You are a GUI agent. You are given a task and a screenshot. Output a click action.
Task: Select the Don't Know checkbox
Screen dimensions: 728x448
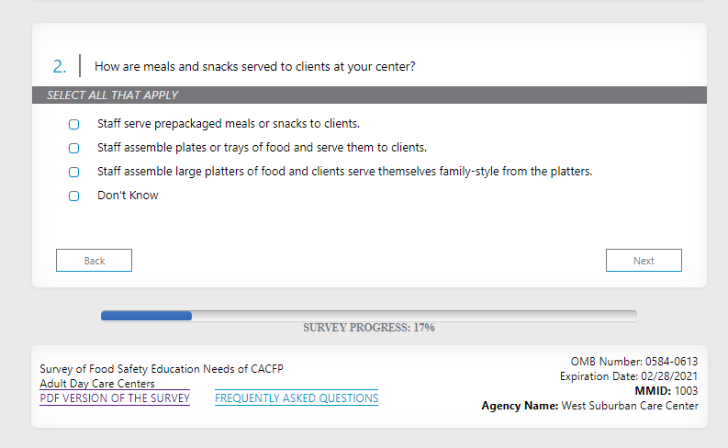coord(74,196)
